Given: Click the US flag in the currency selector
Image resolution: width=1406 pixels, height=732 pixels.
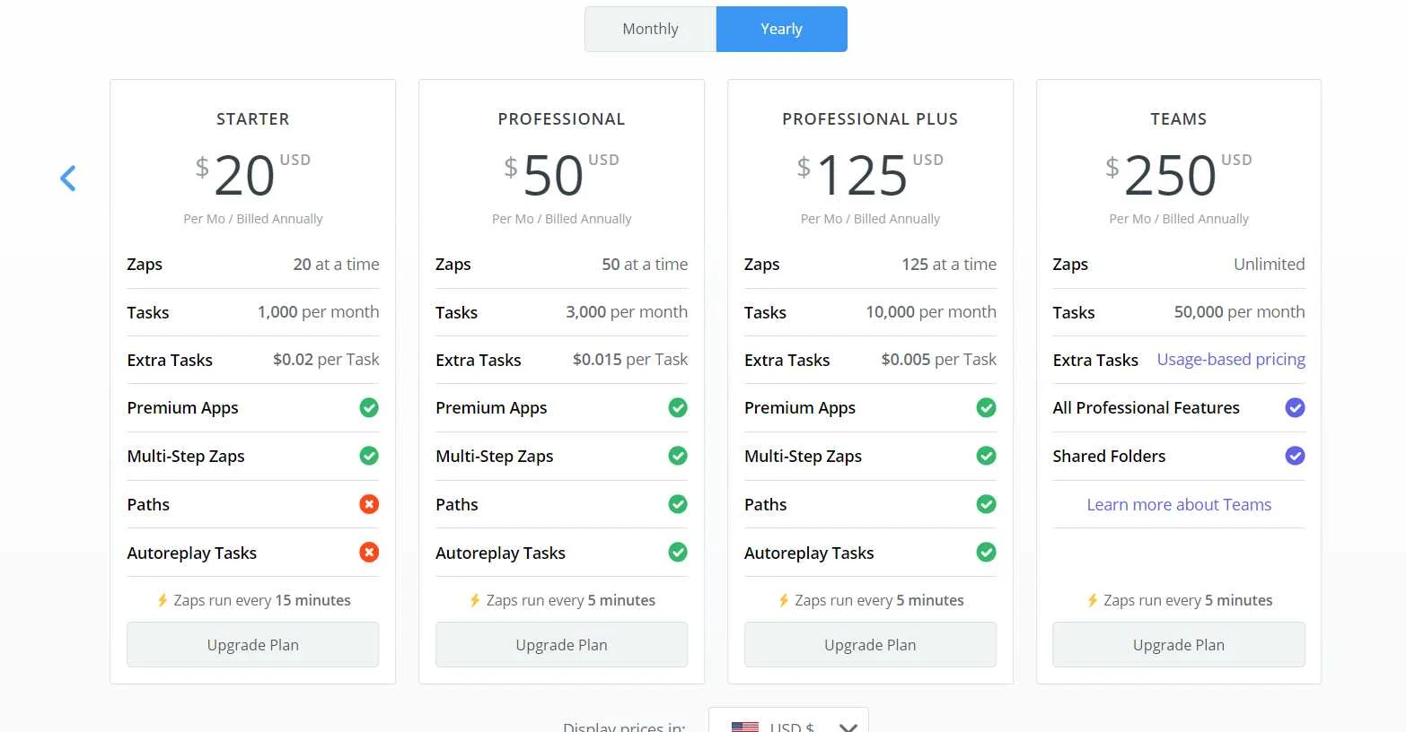Looking at the screenshot, I should [744, 726].
